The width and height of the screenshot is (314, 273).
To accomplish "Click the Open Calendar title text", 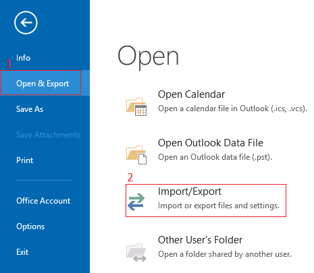I will click(191, 94).
